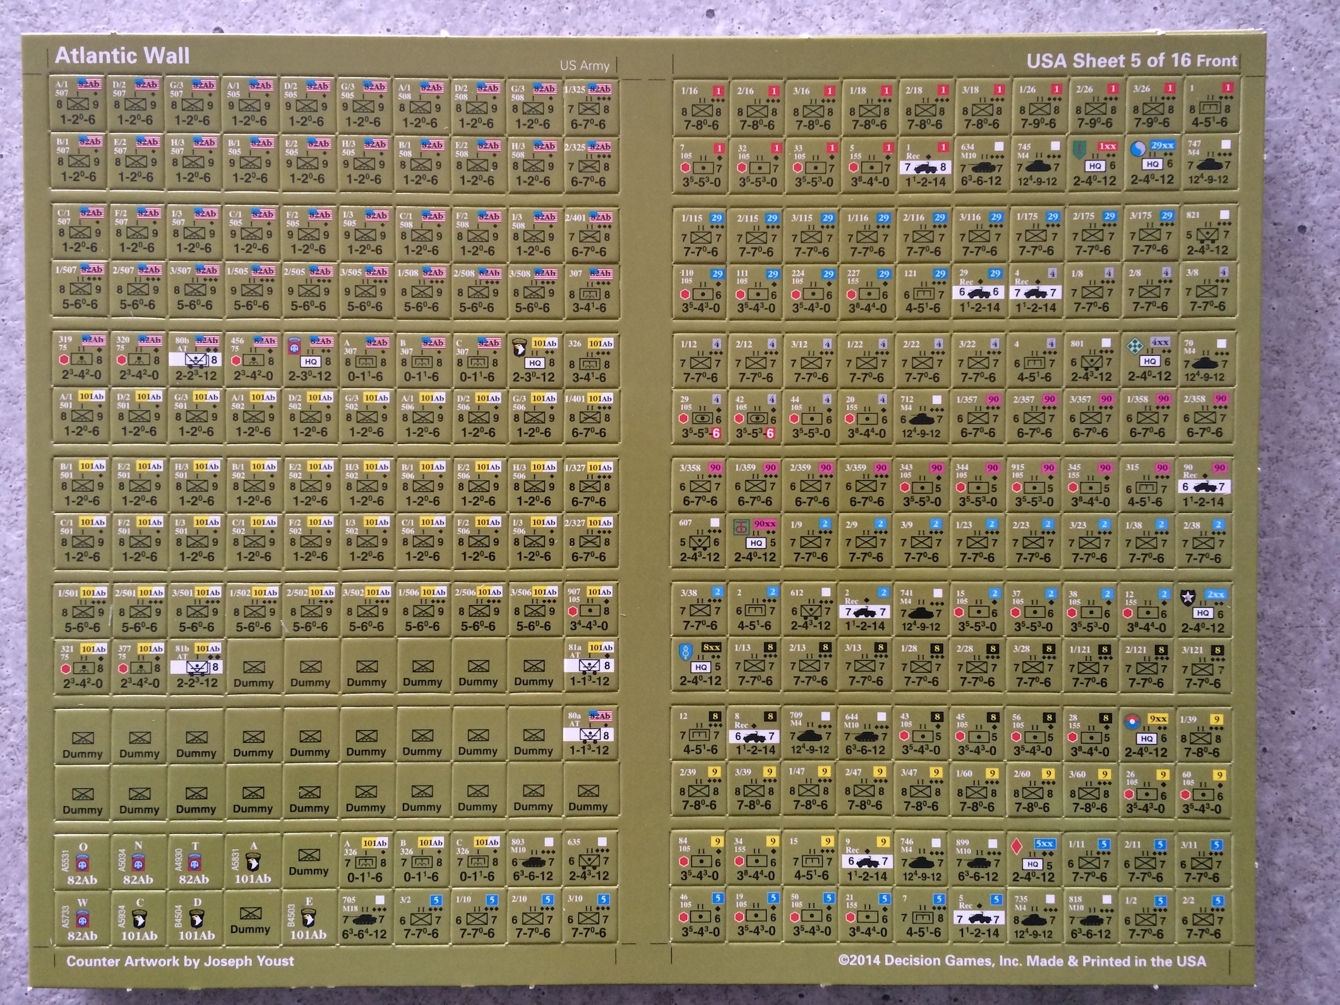Viewport: 1340px width, 1005px height.
Task: Click the 9xx division HQ counter
Action: [x=1147, y=735]
